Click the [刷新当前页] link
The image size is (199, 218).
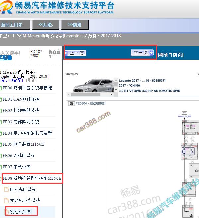click(x=170, y=55)
